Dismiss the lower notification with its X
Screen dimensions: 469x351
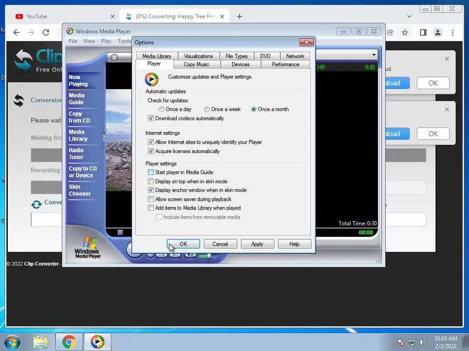447,110
